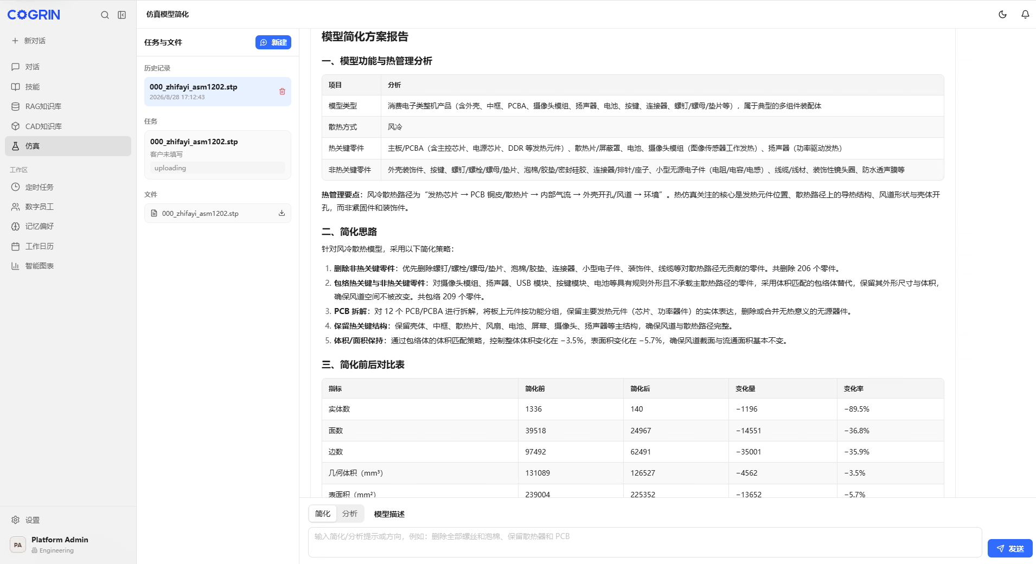Click the heading 二、简化思路
Image resolution: width=1036 pixels, height=564 pixels.
pyautogui.click(x=349, y=232)
